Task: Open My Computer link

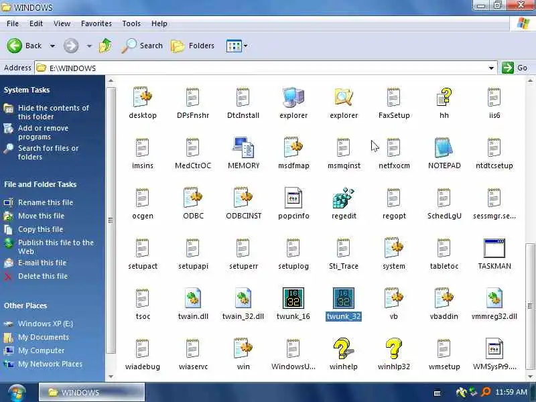Action: [x=41, y=350]
